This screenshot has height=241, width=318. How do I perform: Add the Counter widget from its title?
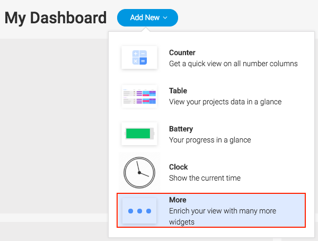[x=182, y=52]
